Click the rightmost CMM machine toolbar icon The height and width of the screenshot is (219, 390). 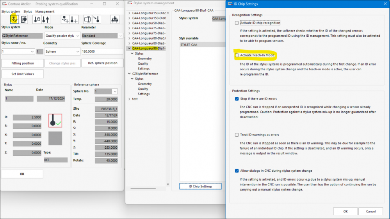(114, 19)
